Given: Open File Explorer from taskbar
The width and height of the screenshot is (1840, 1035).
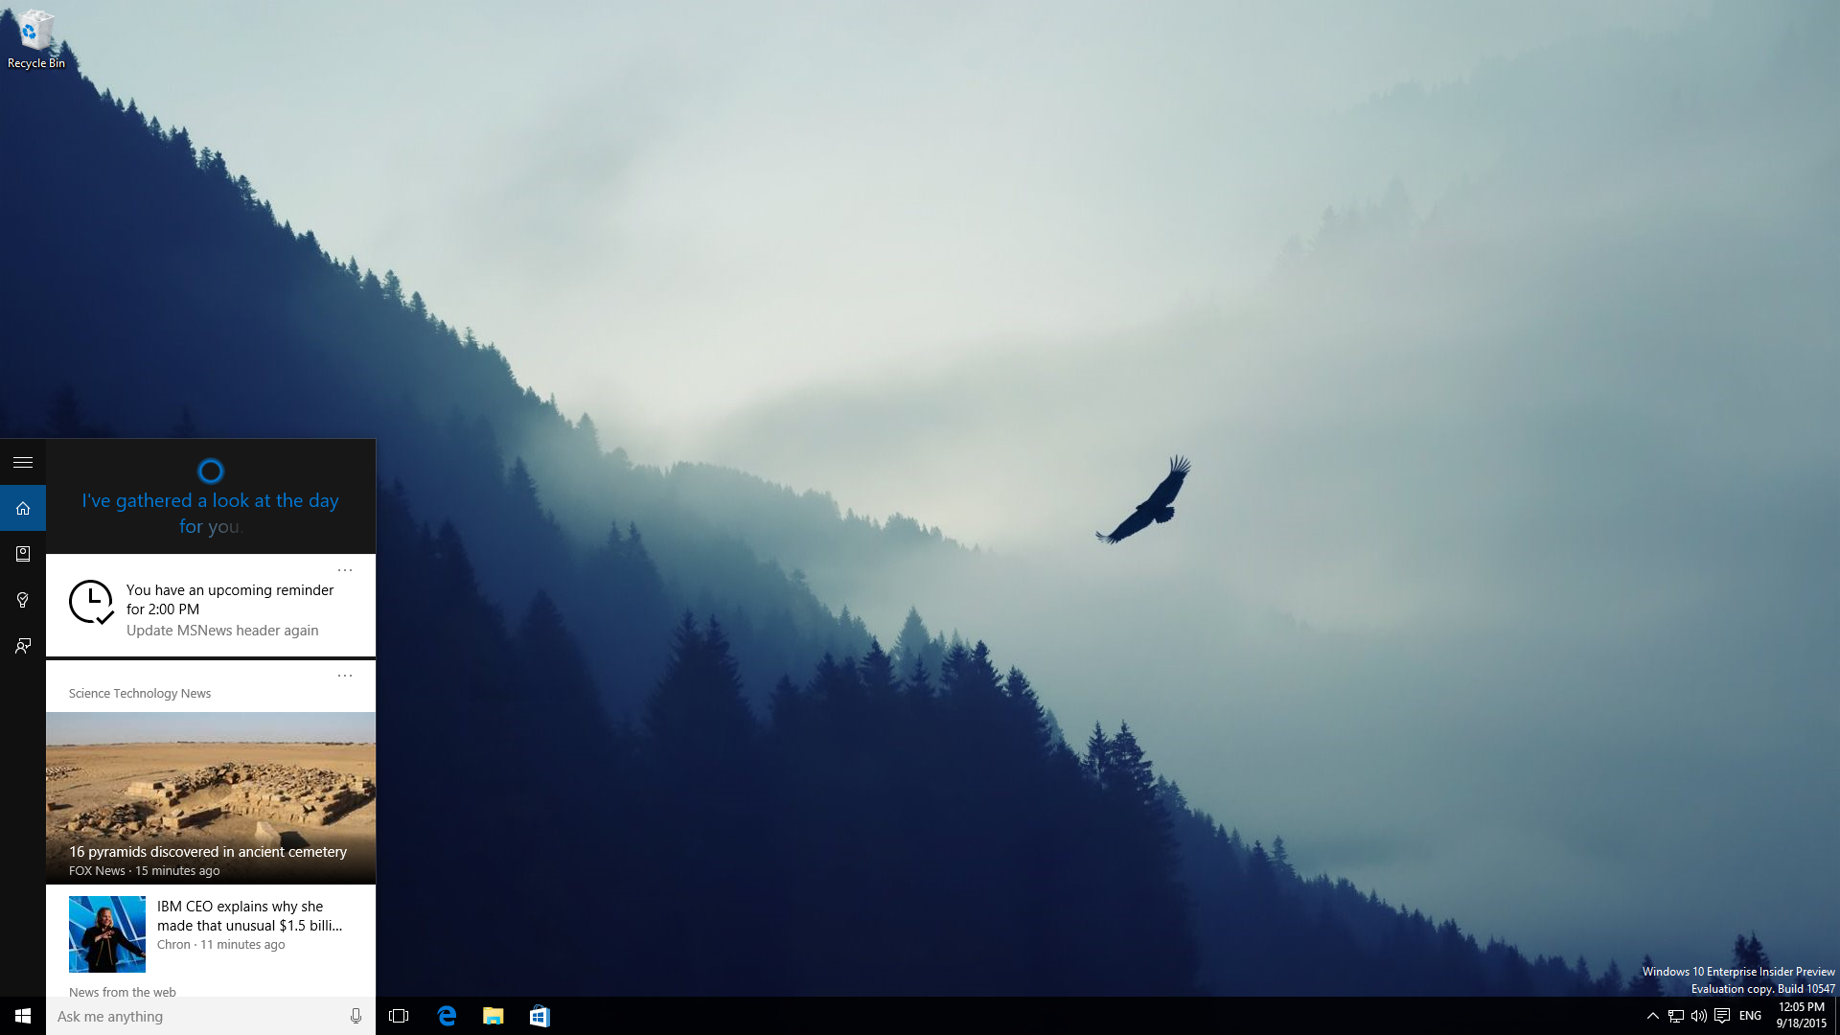Looking at the screenshot, I should (493, 1016).
